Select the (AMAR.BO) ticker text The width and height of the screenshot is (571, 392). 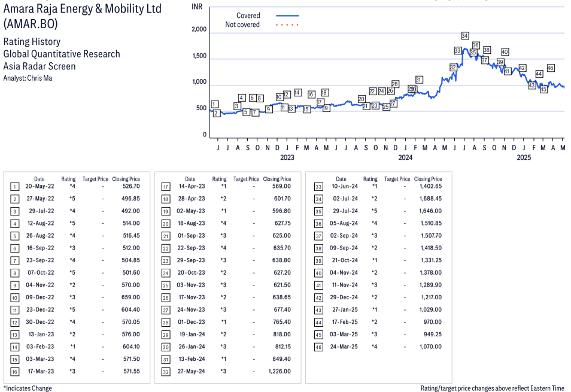(31, 24)
